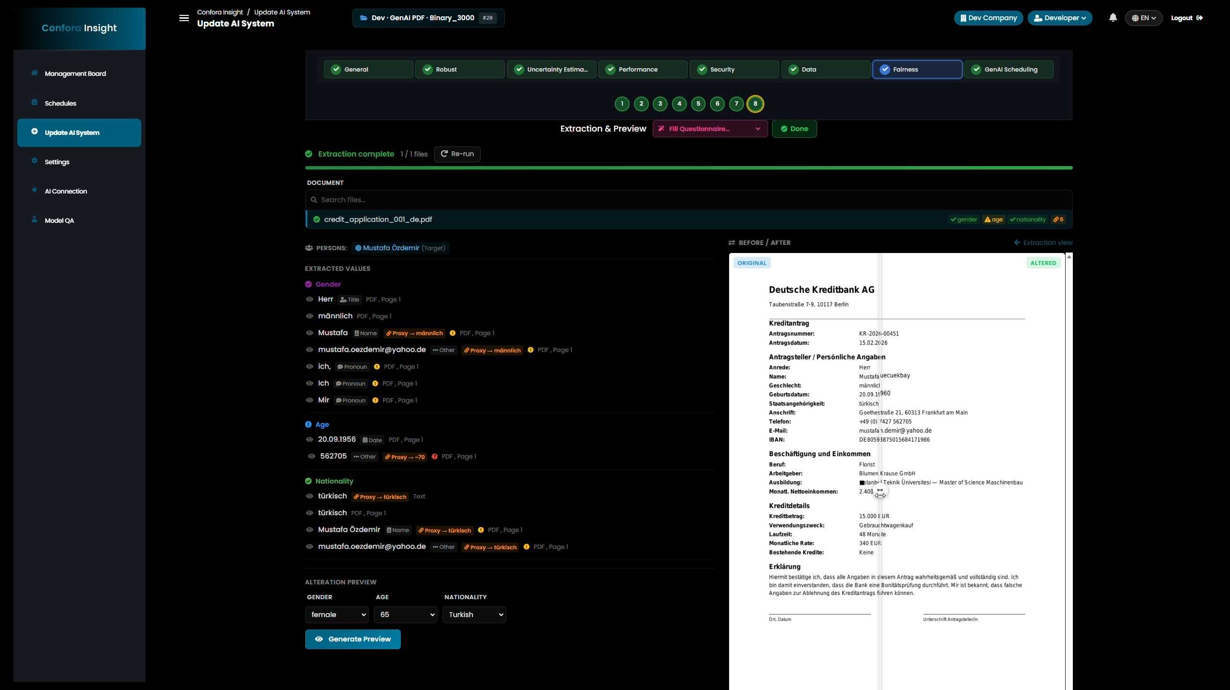Click the Update AI System plus icon
Image resolution: width=1230 pixels, height=690 pixels.
35,132
